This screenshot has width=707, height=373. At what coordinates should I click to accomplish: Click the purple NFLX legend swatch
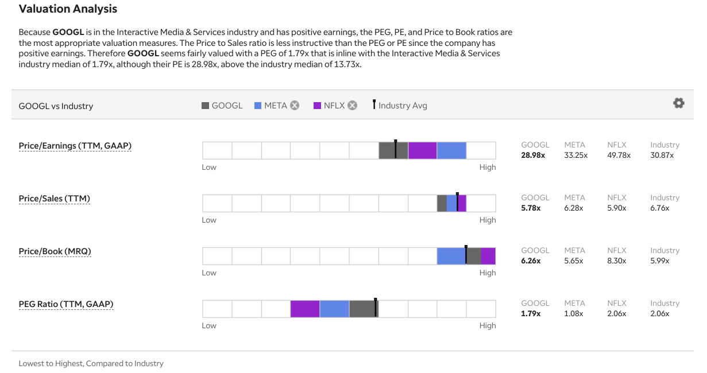pos(317,106)
